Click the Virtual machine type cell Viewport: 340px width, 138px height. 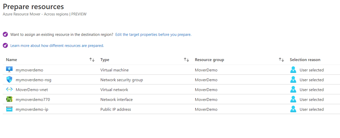[x=114, y=70]
